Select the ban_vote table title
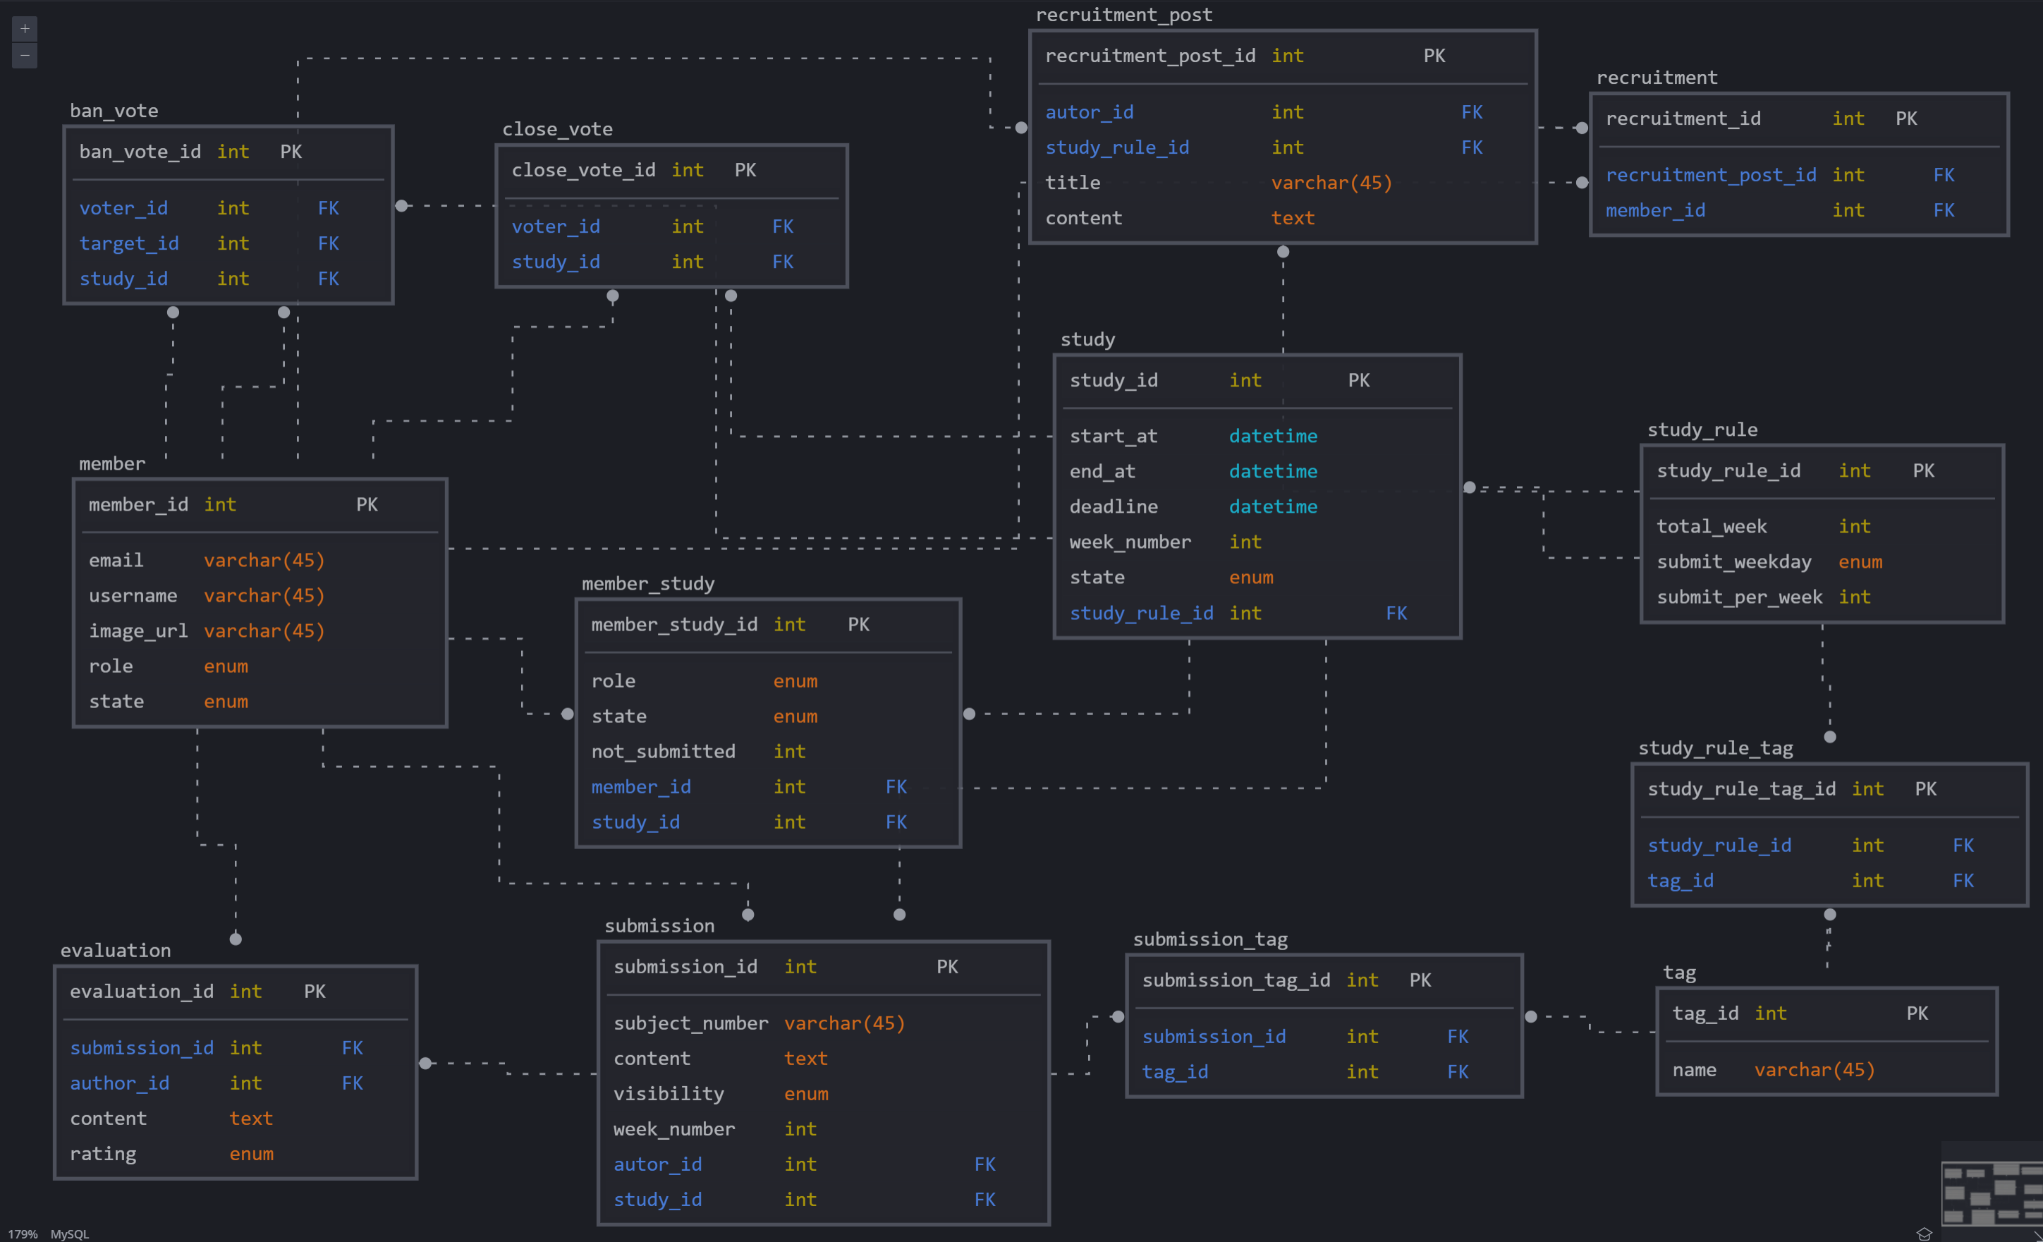2043x1242 pixels. [x=114, y=110]
